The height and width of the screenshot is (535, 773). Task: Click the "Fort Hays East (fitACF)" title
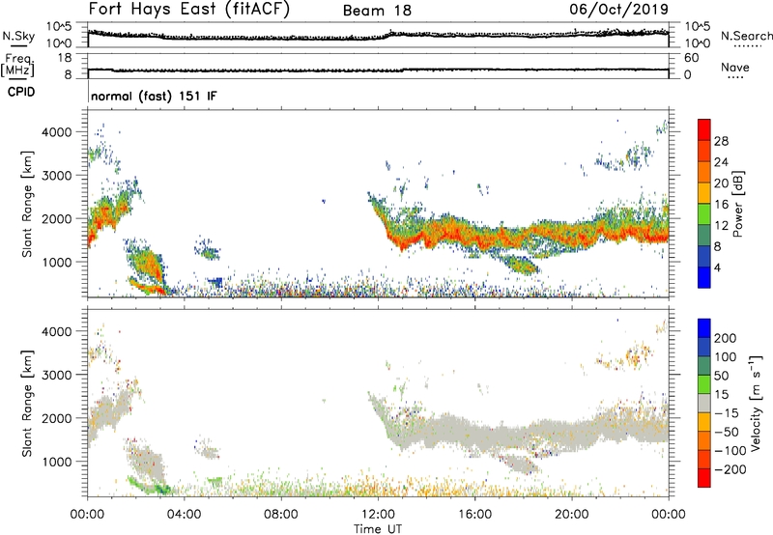[x=188, y=9]
